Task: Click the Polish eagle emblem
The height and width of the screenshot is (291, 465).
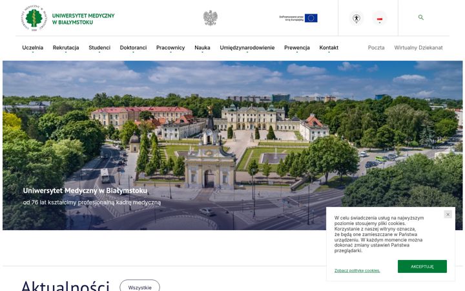Action: 211,18
